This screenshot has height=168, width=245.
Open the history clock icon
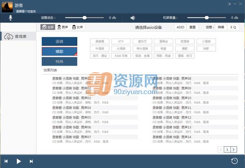(234, 161)
